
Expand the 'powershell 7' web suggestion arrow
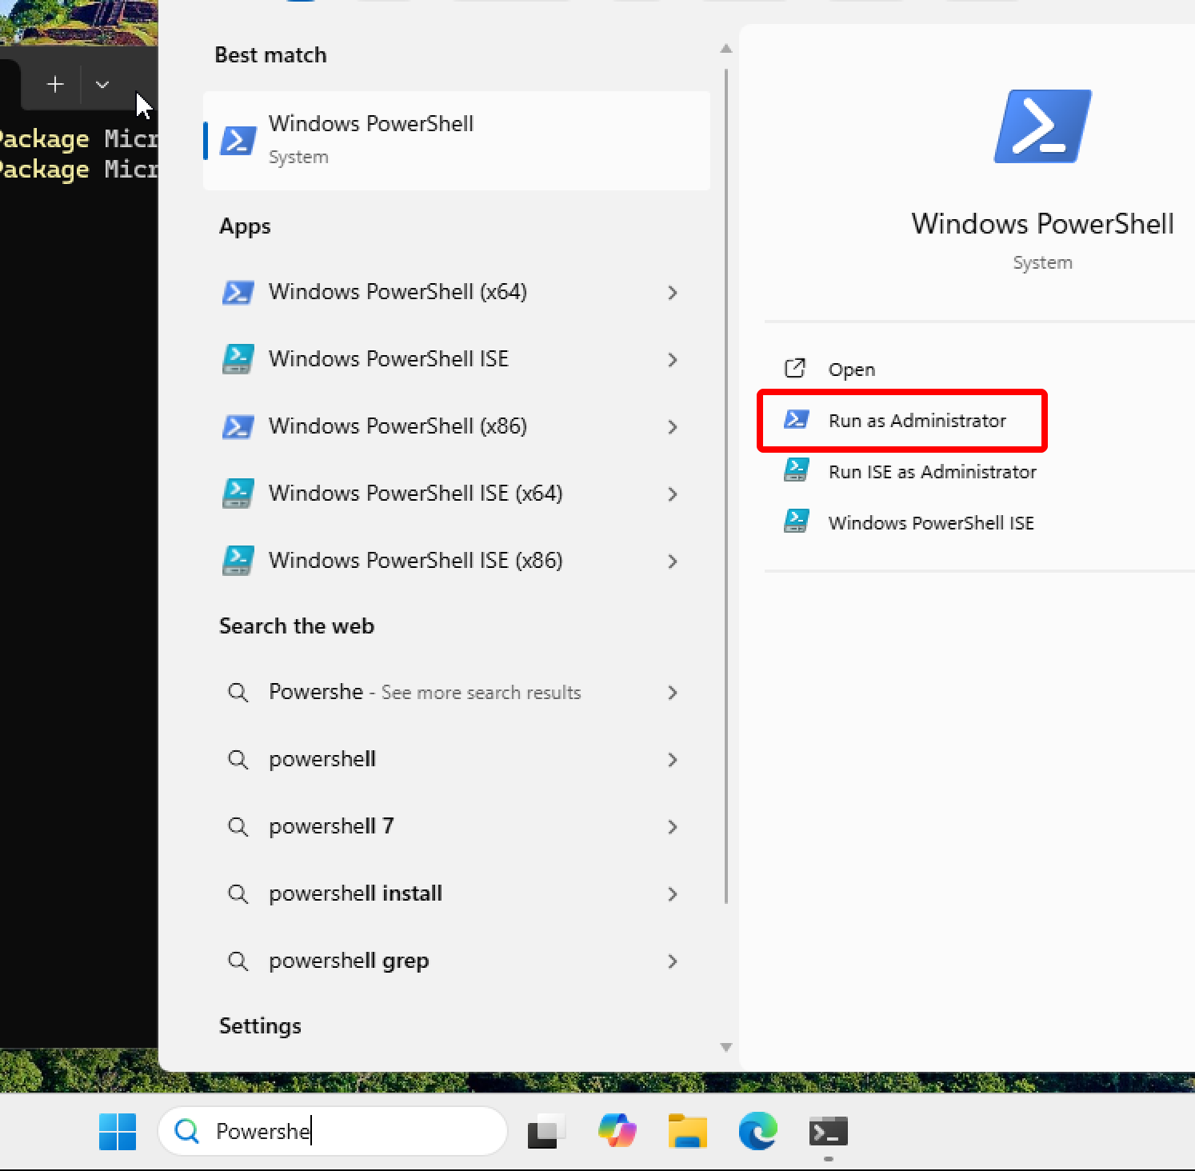(673, 826)
